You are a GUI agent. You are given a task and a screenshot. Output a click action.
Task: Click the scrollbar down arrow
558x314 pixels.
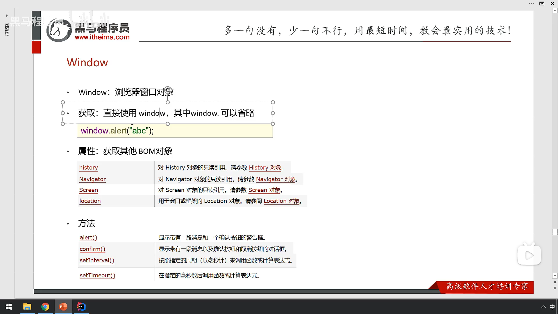pyautogui.click(x=555, y=276)
